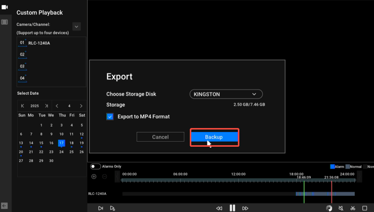
Task: Select April 18 in the calendar
Action: click(71, 143)
